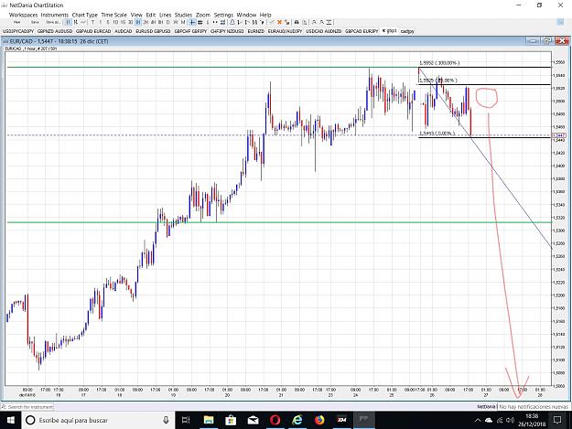Image resolution: width=572 pixels, height=429 pixels.
Task: Click the print chart icon
Action: (297, 22)
